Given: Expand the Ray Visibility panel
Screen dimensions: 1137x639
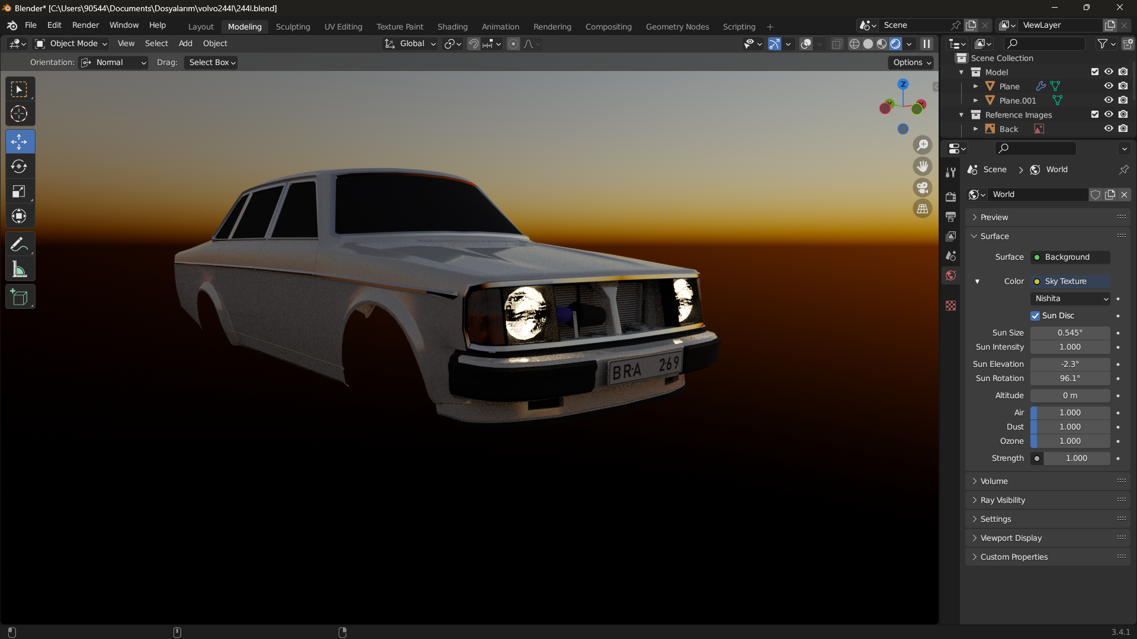Looking at the screenshot, I should (x=1003, y=501).
